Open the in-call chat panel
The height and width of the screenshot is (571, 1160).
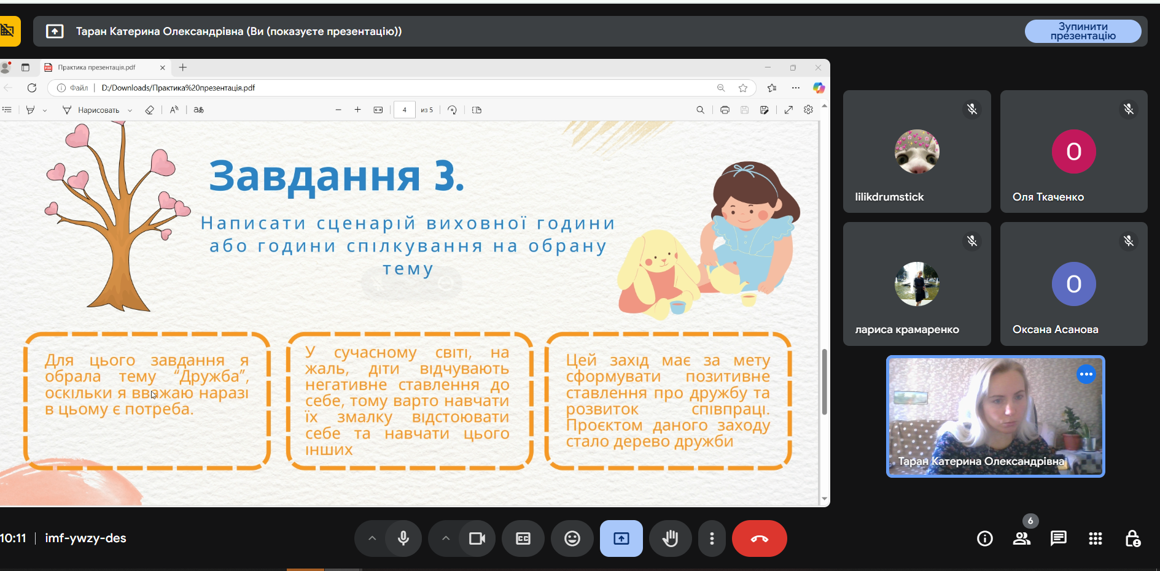1058,538
